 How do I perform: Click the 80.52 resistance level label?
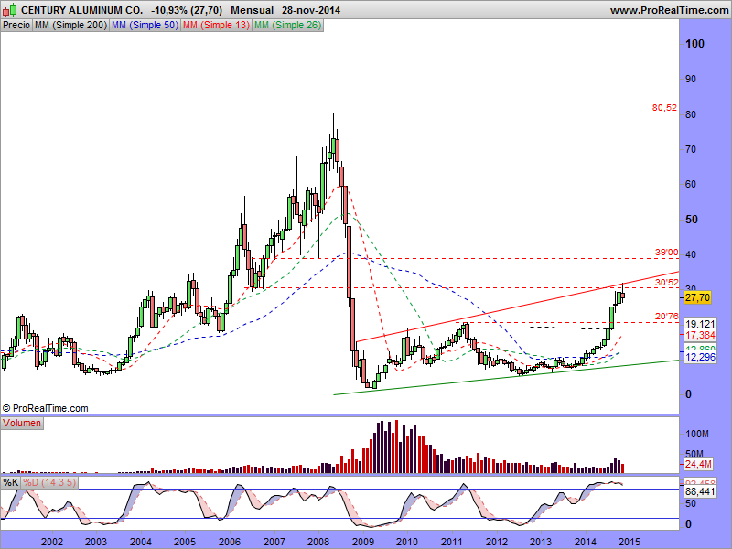pos(664,108)
